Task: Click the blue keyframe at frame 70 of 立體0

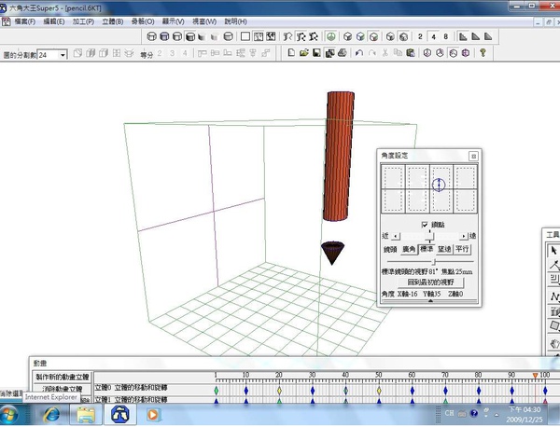Action: pos(445,391)
